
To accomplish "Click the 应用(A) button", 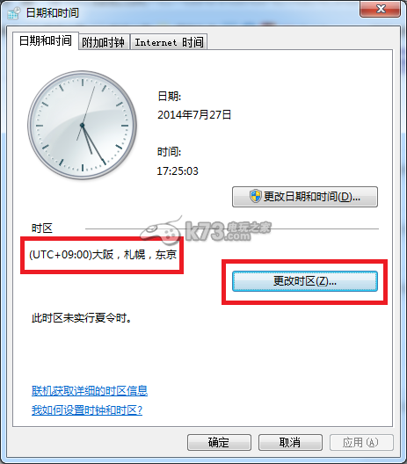I will 361,442.
